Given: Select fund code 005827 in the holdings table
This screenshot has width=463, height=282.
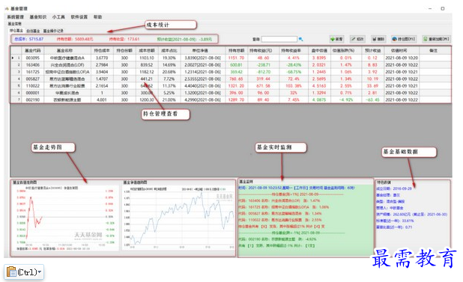Looking at the screenshot, I should [x=32, y=79].
